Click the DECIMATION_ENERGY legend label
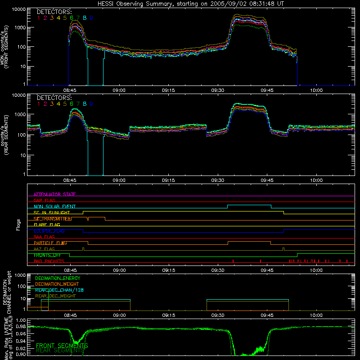 click(58, 278)
